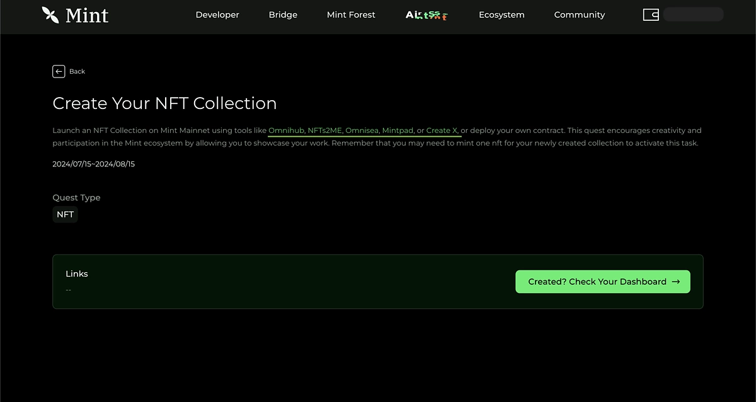Open the Ecosystem menu
The image size is (756, 402).
pos(501,14)
